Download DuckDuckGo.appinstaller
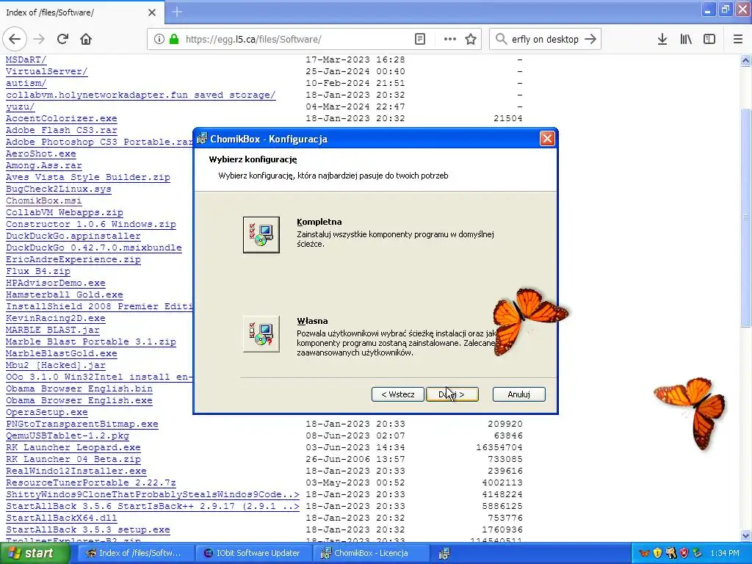Screen dimensions: 752x564 (x=73, y=236)
